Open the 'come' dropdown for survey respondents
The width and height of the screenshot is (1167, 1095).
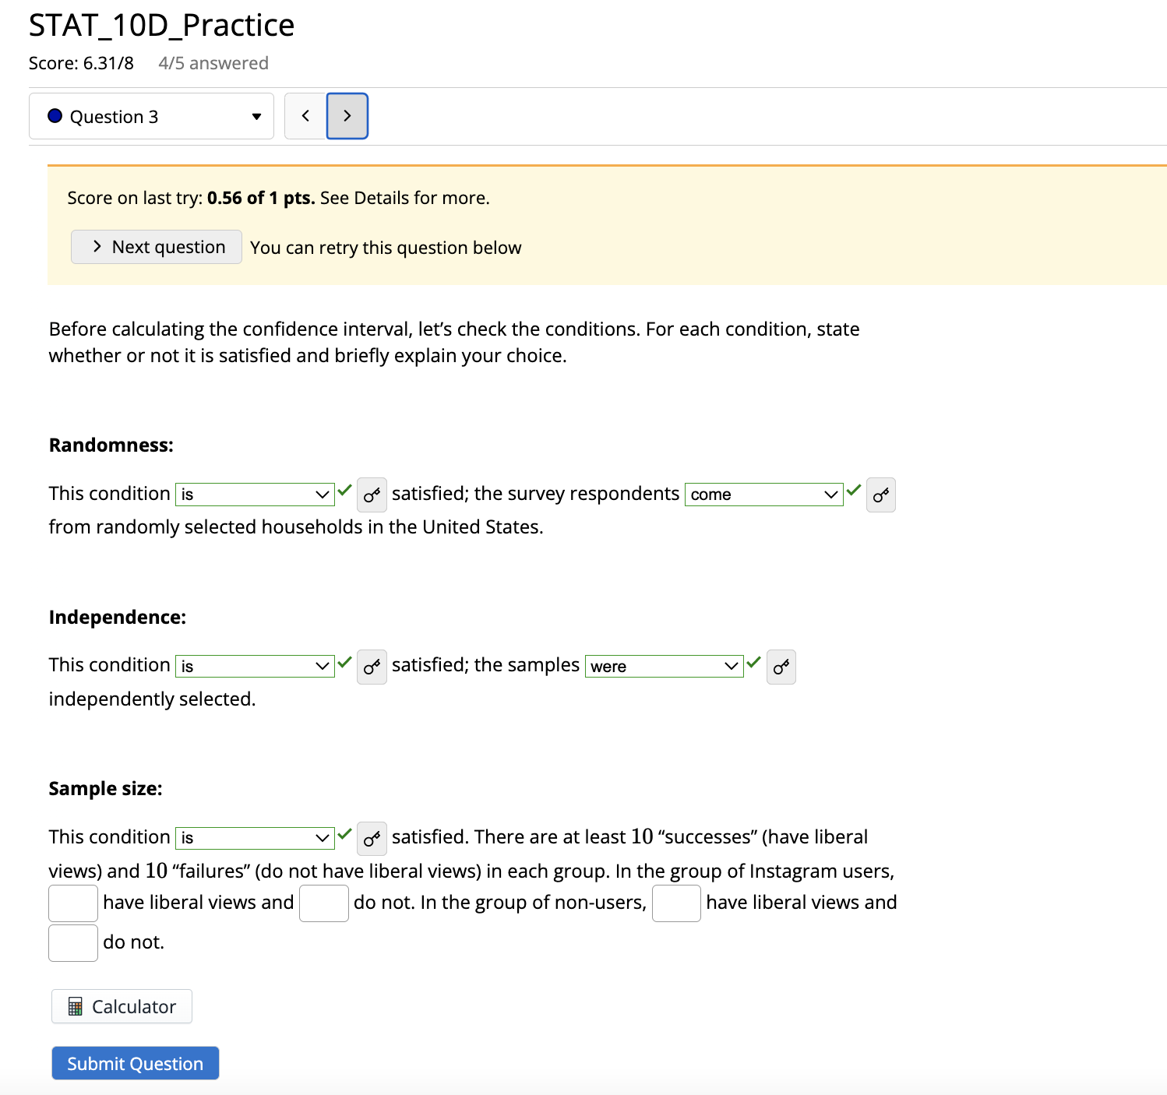click(763, 494)
